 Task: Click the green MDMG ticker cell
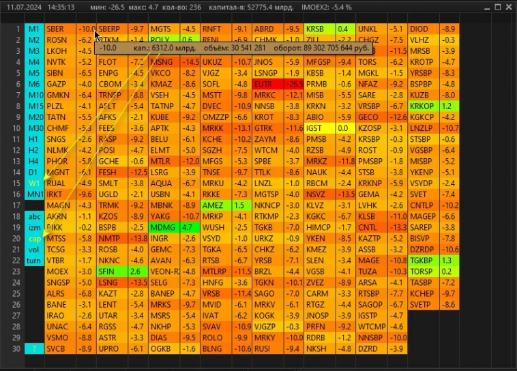pos(164,228)
